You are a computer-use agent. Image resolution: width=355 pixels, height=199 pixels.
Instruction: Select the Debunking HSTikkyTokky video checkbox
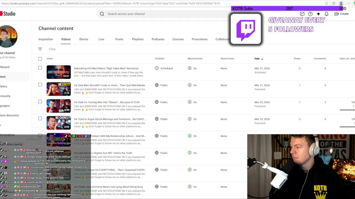coord(40,68)
